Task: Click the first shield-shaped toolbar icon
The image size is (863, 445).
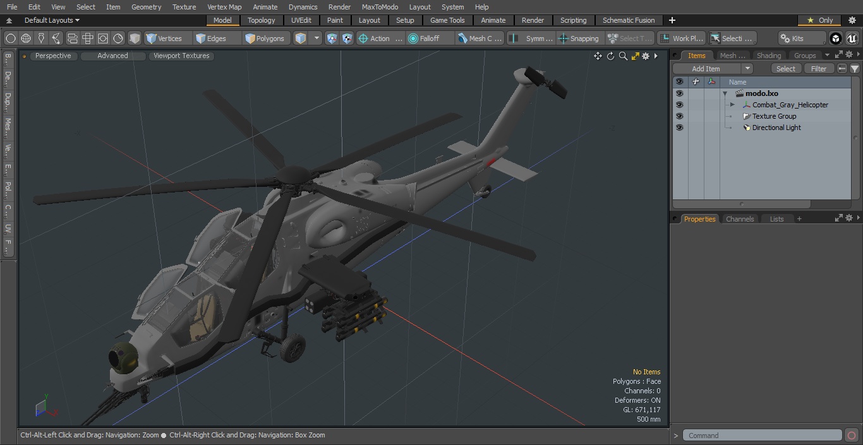Action: pos(332,39)
